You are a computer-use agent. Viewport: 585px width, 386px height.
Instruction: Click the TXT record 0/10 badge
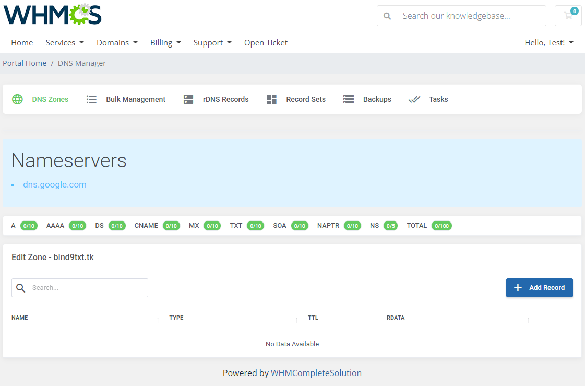click(256, 226)
